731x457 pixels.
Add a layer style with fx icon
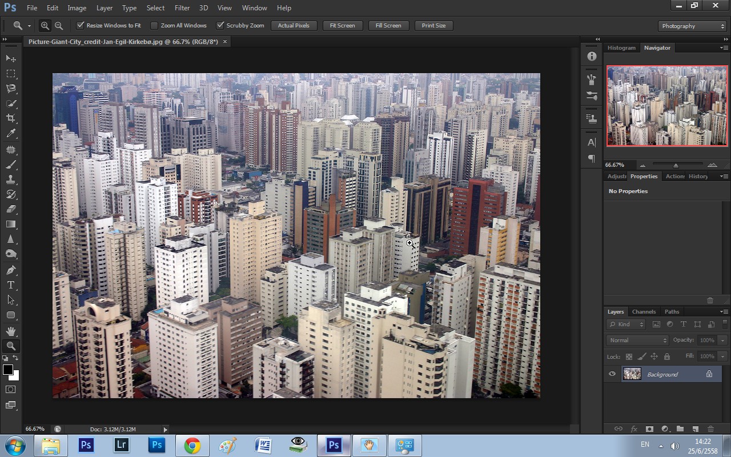click(634, 428)
